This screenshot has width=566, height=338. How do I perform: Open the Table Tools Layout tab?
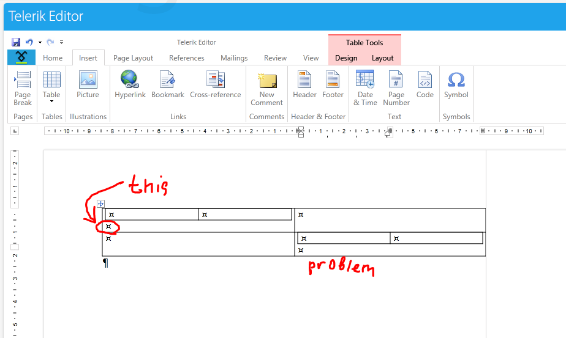point(383,58)
